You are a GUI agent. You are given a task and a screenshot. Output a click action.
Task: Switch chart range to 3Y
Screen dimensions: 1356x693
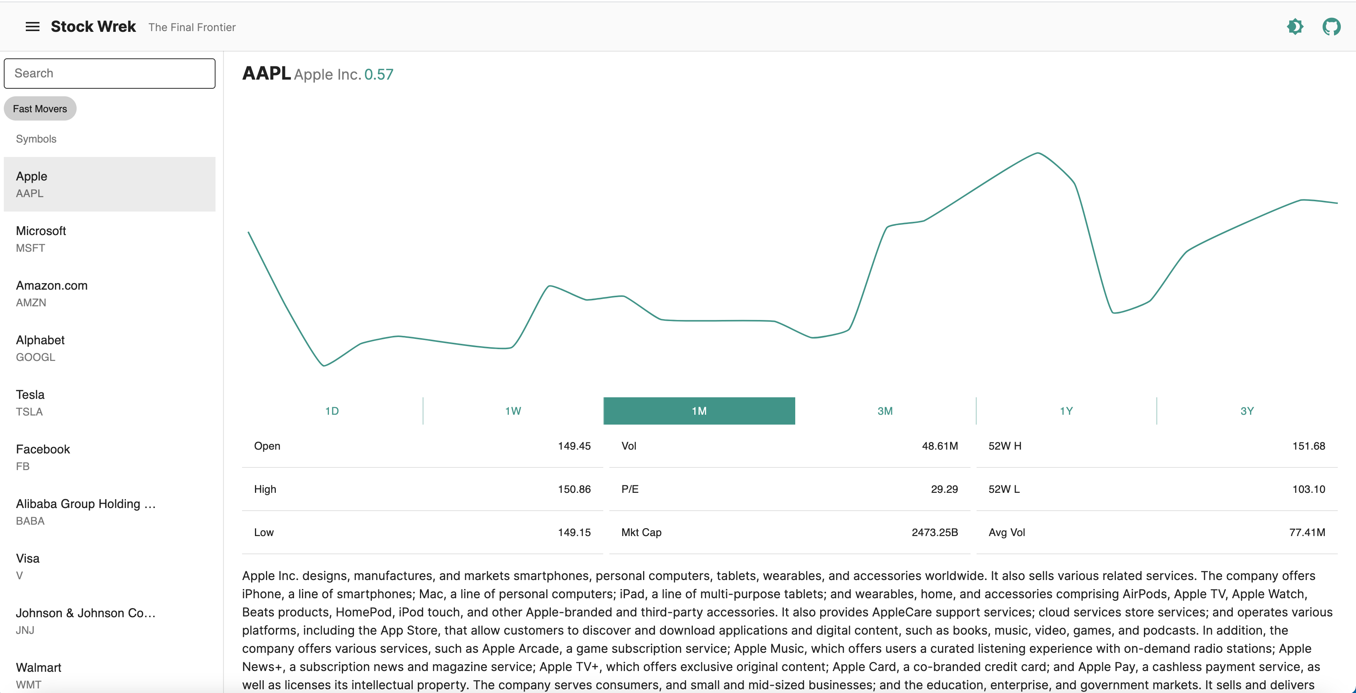click(x=1246, y=411)
